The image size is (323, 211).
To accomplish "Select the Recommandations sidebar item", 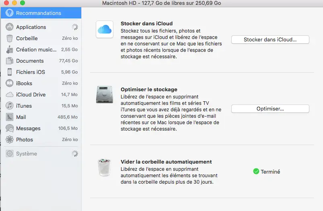I will point(41,13).
